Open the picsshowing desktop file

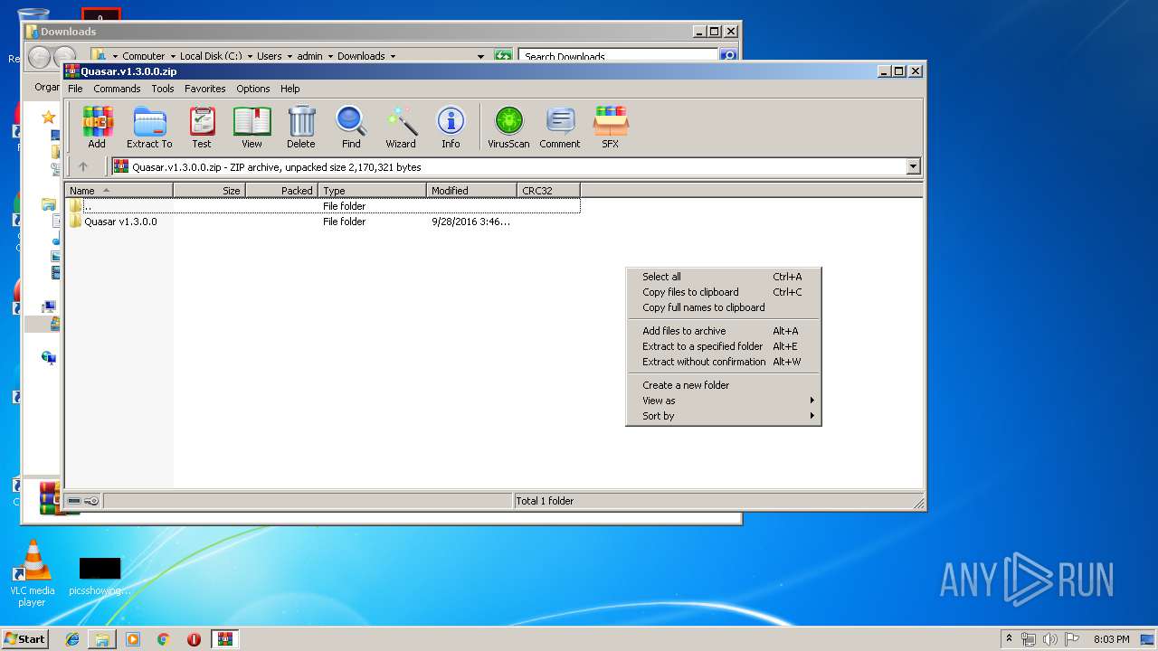point(100,577)
